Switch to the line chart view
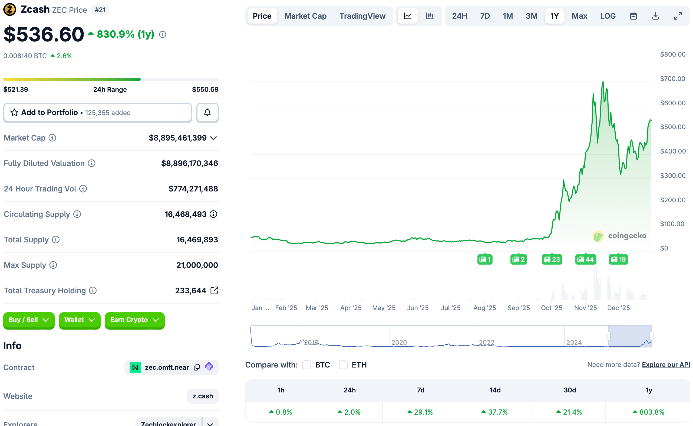Screen dimensions: 693x426 [x=407, y=16]
